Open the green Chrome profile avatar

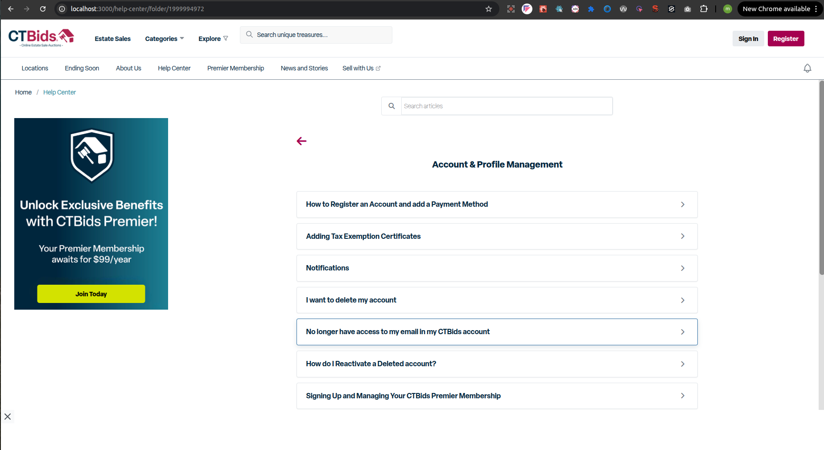pyautogui.click(x=728, y=9)
